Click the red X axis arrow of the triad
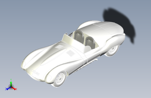The height and width of the screenshot is (98, 151). point(13,88)
